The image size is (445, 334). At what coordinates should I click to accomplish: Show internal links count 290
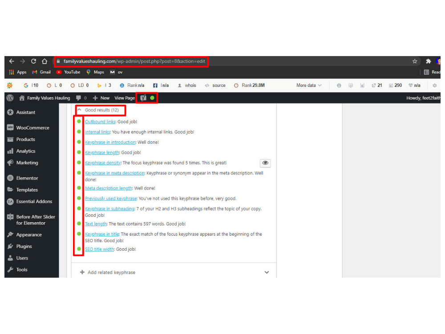395,85
